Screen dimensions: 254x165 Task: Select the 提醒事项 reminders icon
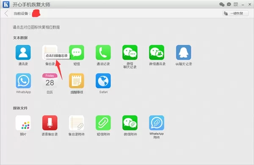point(77,81)
